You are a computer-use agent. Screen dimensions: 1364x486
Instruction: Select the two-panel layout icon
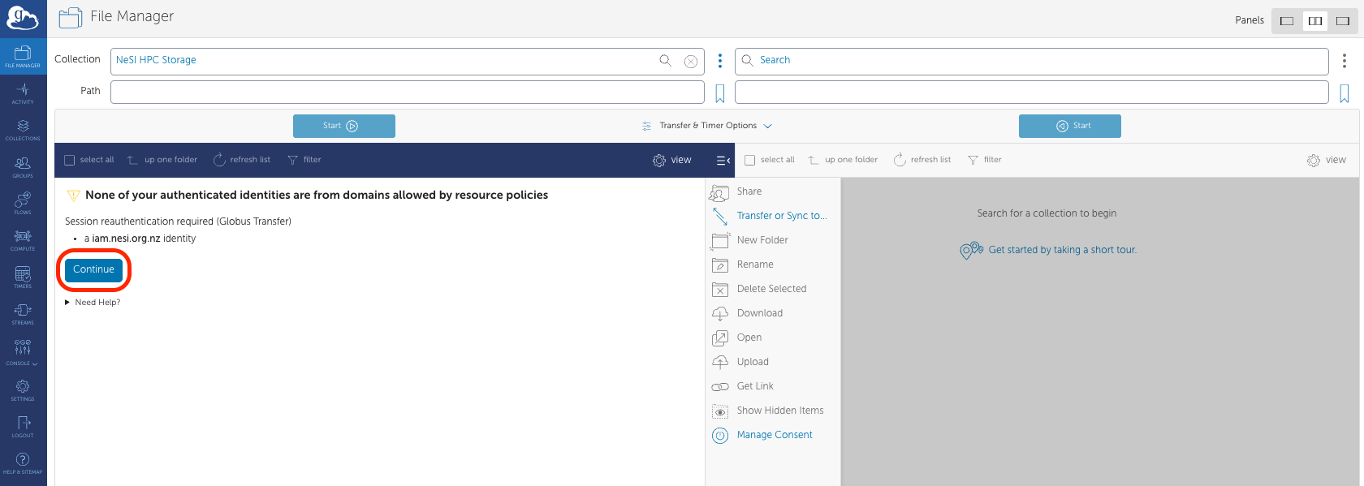(x=1315, y=21)
